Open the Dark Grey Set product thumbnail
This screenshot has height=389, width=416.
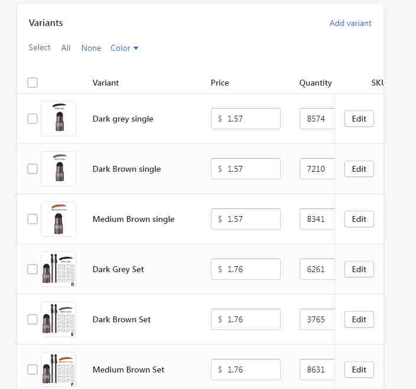(58, 269)
